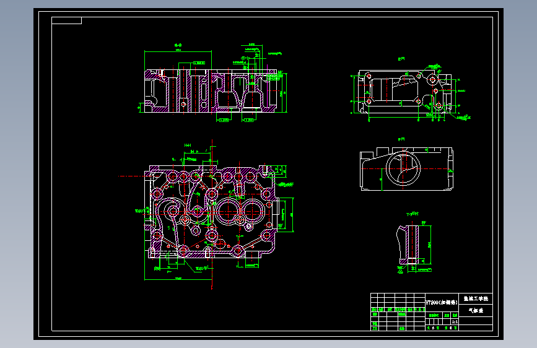Screen dimensions: 537x348
Task: Select the upper-right bolt-hole flange view
Action: 405,92
